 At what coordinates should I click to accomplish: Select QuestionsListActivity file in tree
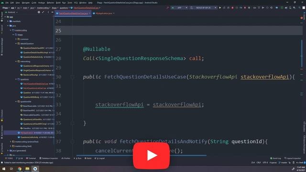tap(29, 137)
